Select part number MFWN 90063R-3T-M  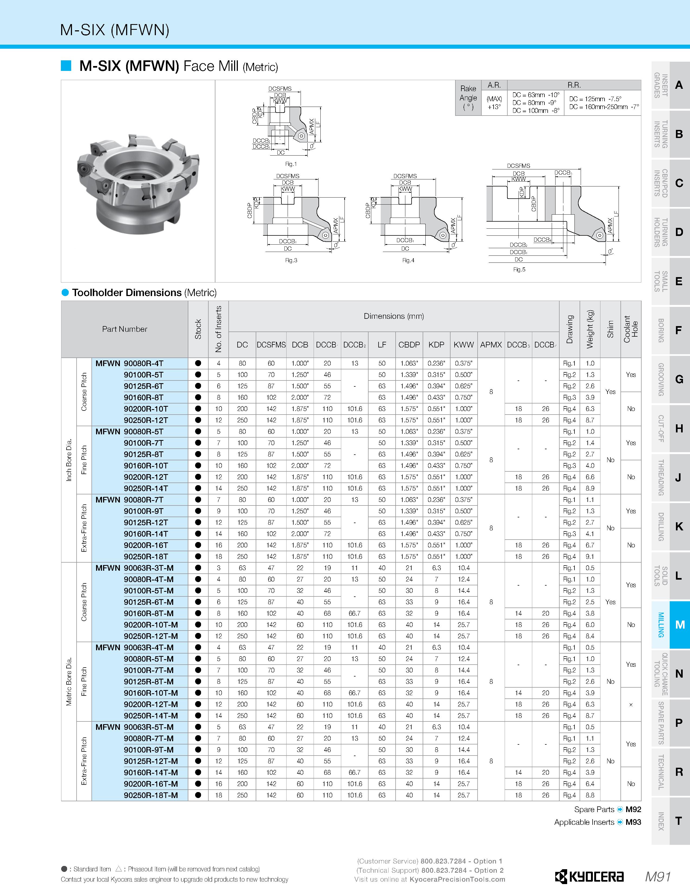click(134, 567)
